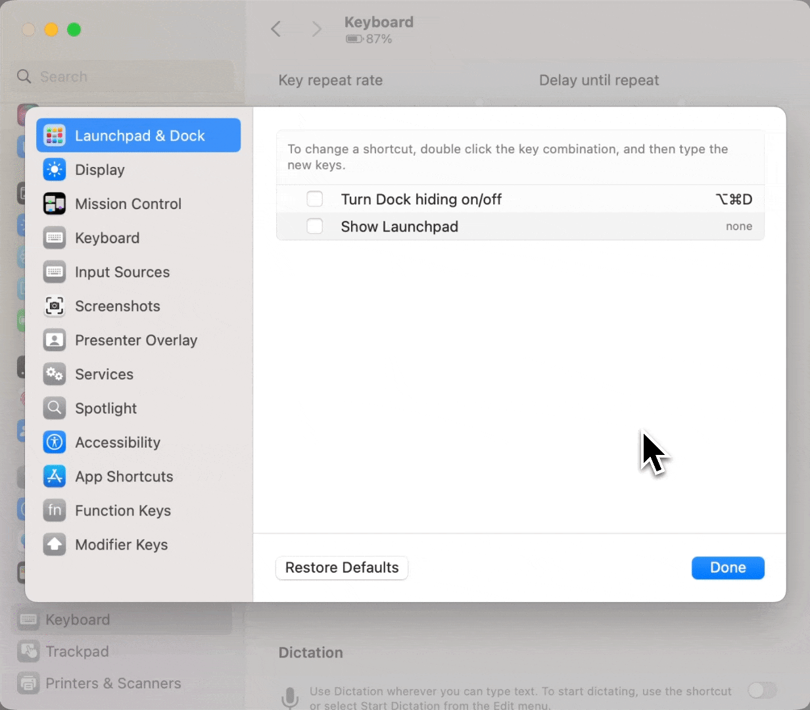Enable the Show Launchpad shortcut
The height and width of the screenshot is (710, 810).
click(315, 226)
